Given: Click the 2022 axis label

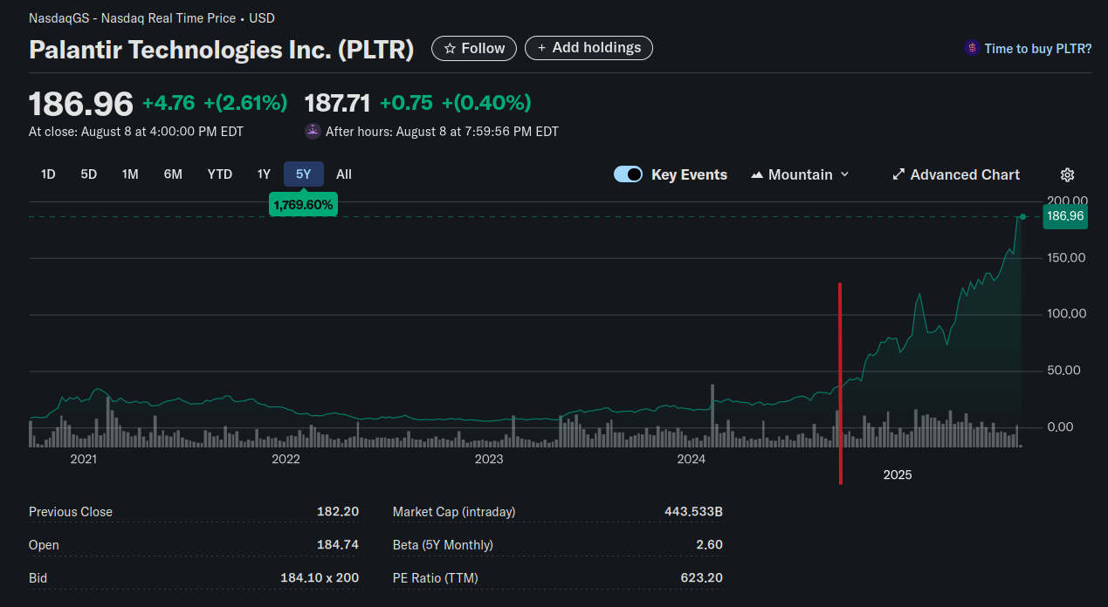Looking at the screenshot, I should coord(286,459).
